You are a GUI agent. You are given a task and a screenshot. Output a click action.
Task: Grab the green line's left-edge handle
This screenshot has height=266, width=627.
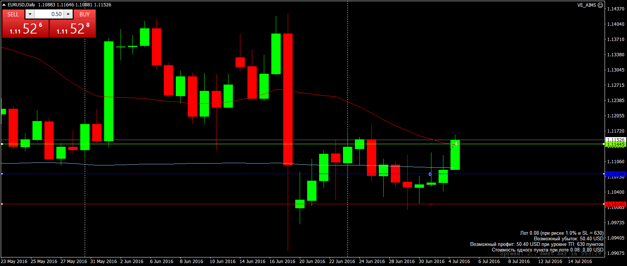point(2,144)
